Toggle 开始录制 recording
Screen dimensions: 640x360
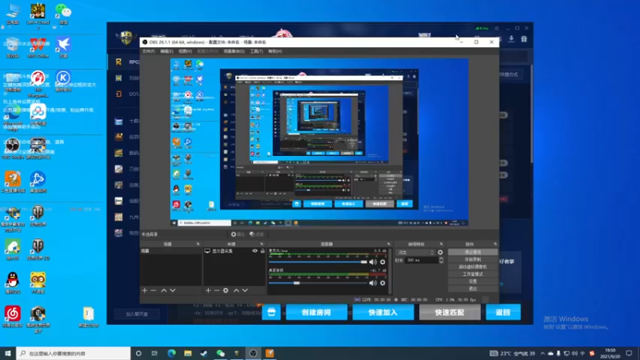(x=473, y=259)
